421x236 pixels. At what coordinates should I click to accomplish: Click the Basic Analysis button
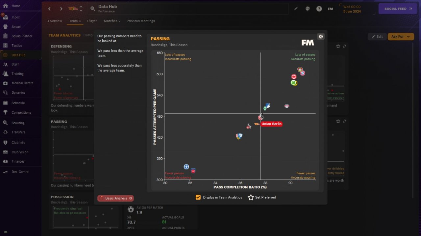click(115, 198)
